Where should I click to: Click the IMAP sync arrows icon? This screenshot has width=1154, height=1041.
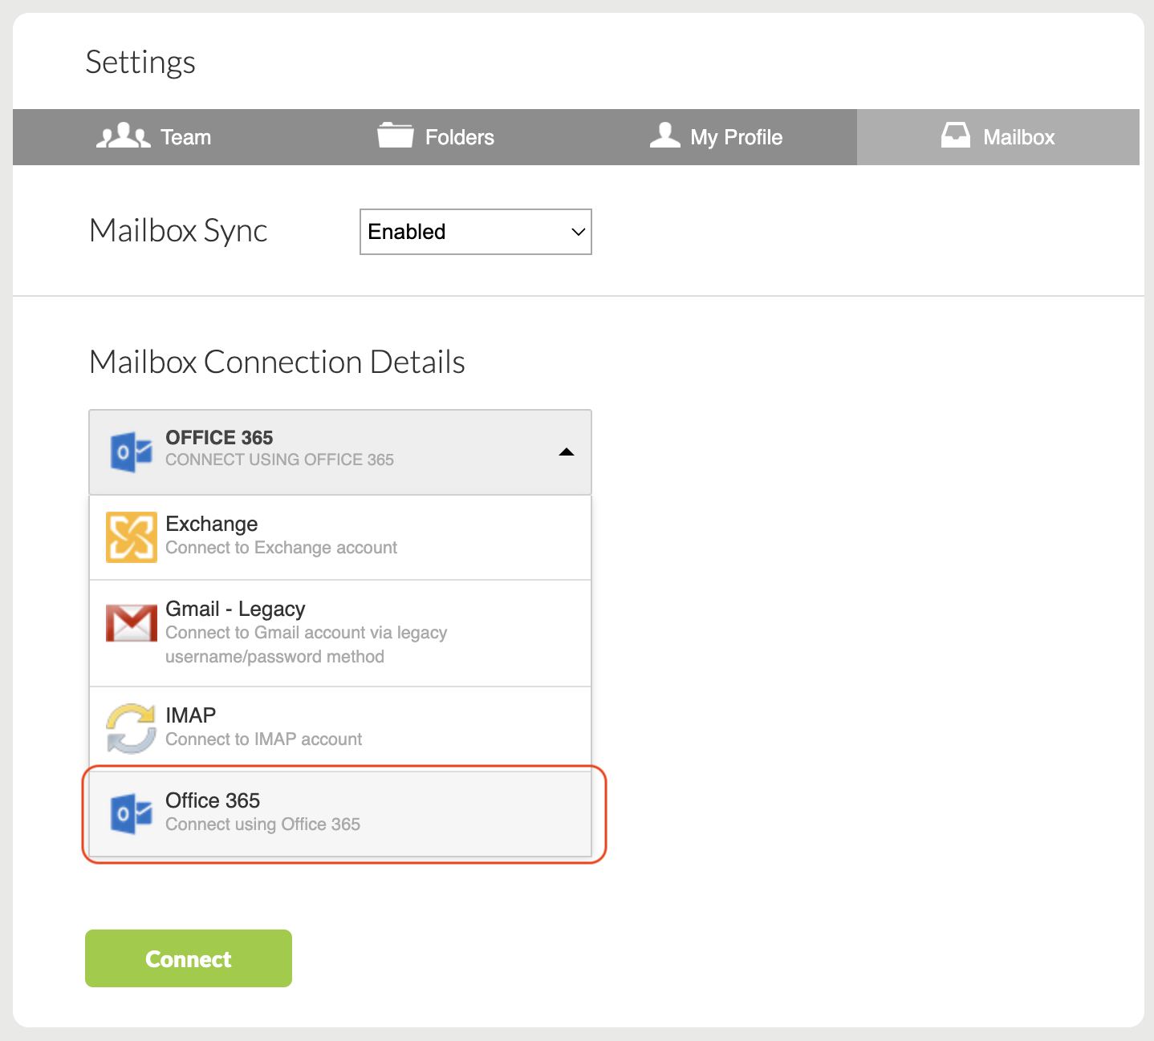pos(132,728)
